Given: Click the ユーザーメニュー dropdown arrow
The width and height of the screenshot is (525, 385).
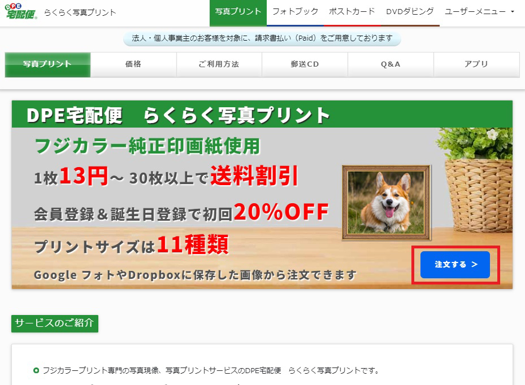Looking at the screenshot, I should 512,12.
